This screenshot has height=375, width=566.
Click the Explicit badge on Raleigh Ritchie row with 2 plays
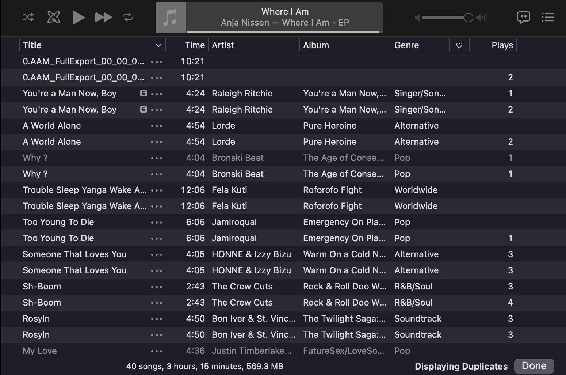coord(144,110)
